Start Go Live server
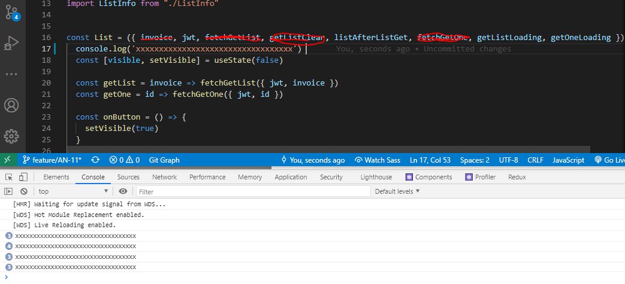The width and height of the screenshot is (625, 284). coord(609,160)
